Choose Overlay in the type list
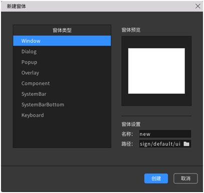The height and width of the screenshot is (193, 204). (62, 73)
